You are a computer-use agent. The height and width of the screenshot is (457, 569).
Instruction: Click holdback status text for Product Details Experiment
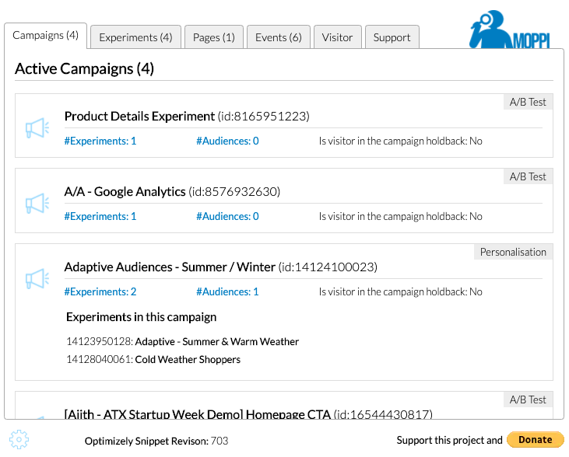pyautogui.click(x=401, y=141)
